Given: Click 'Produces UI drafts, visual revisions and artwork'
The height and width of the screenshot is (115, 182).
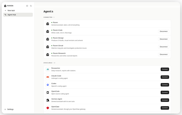Looking at the screenshot, I should click(67, 41).
